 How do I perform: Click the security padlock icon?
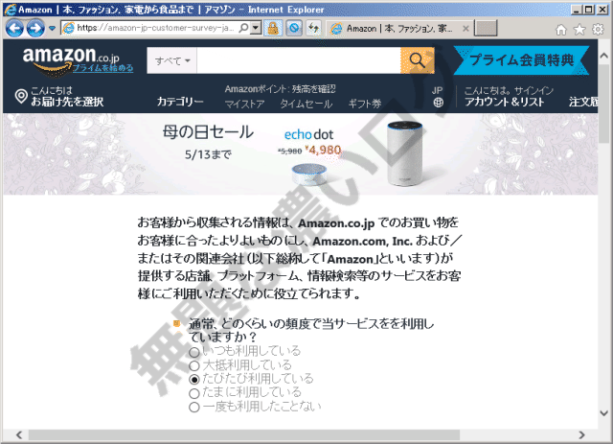tap(273, 28)
